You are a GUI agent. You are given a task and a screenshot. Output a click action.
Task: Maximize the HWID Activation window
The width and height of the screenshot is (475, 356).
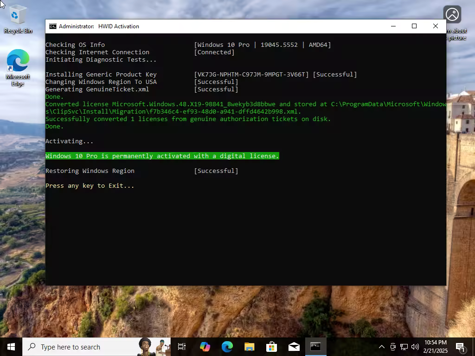(414, 26)
